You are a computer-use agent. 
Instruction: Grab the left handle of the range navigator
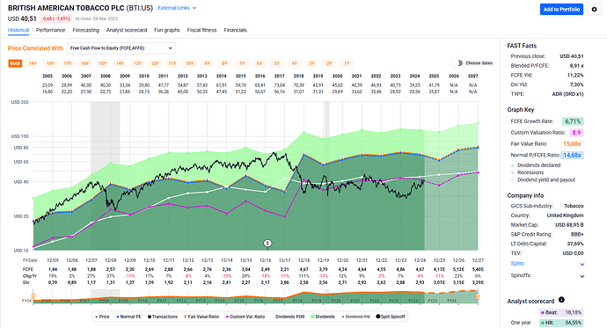pos(33,296)
